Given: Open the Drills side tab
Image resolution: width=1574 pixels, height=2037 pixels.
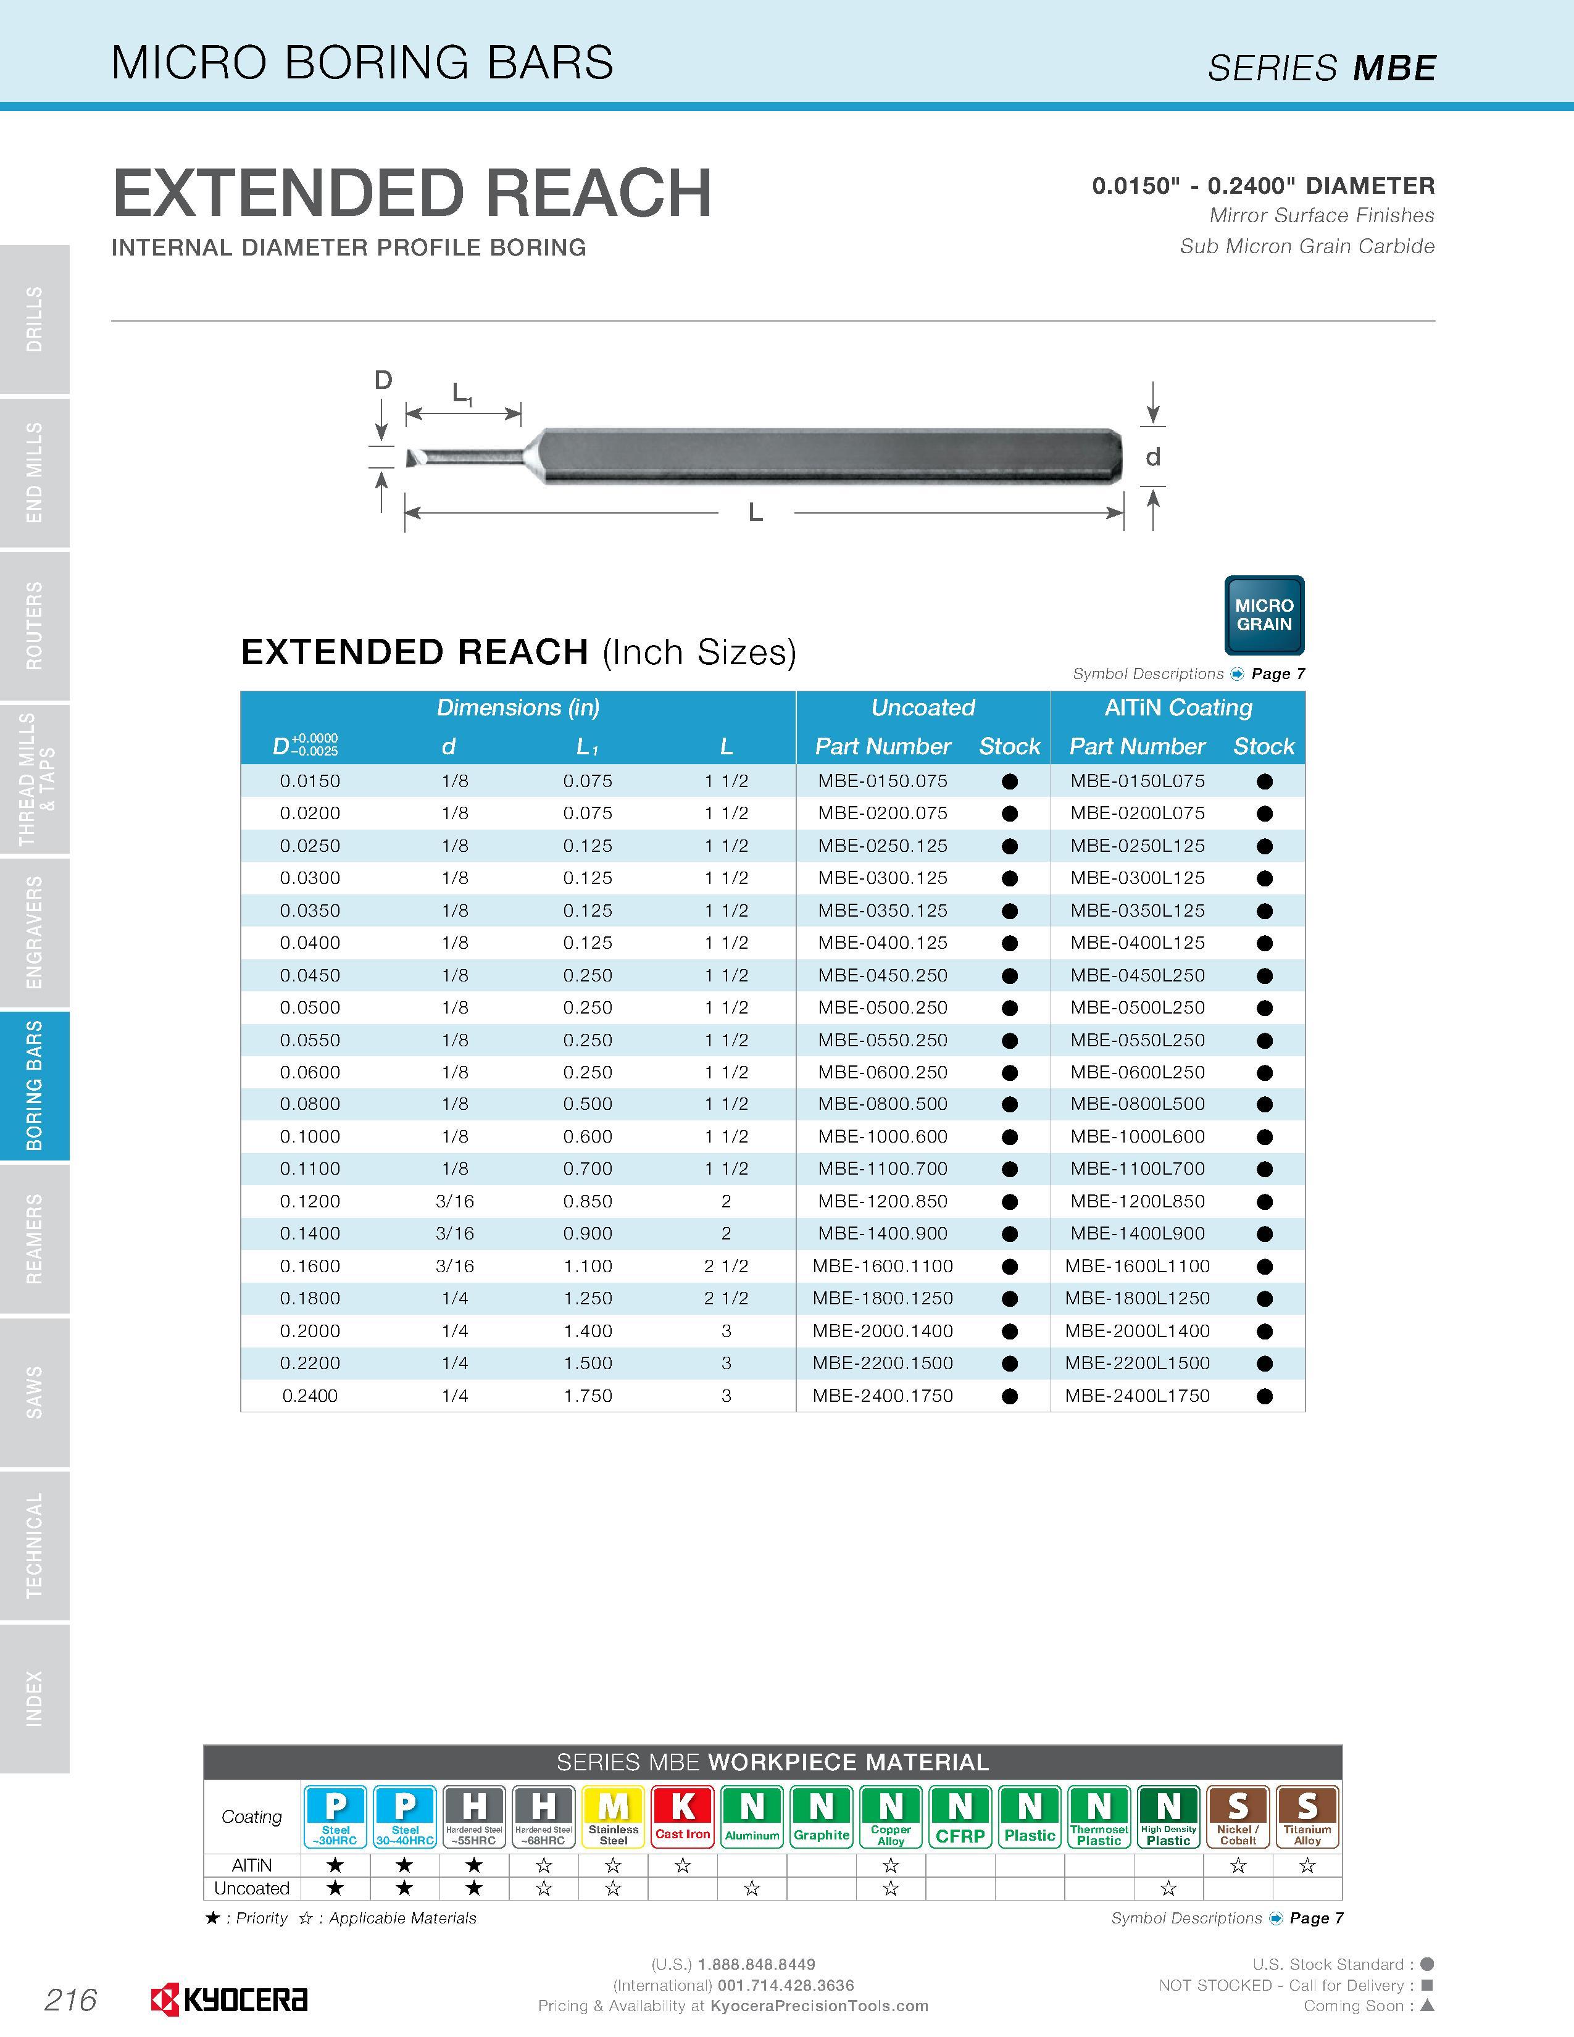Looking at the screenshot, I should [35, 319].
